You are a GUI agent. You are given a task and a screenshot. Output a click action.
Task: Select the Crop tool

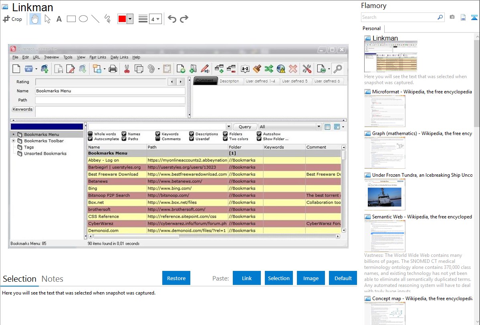point(12,19)
